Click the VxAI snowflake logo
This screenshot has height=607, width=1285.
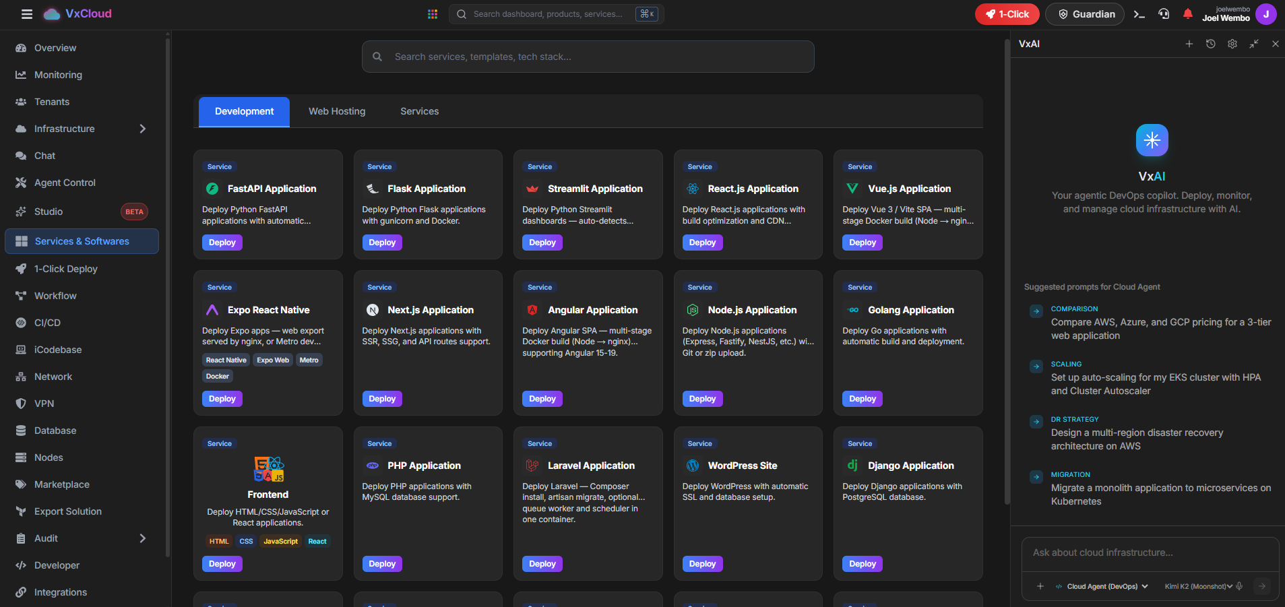click(1152, 140)
